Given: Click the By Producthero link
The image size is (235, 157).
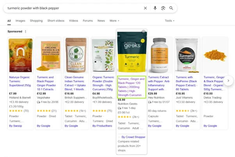Looking at the screenshot, I should tap(102, 126).
